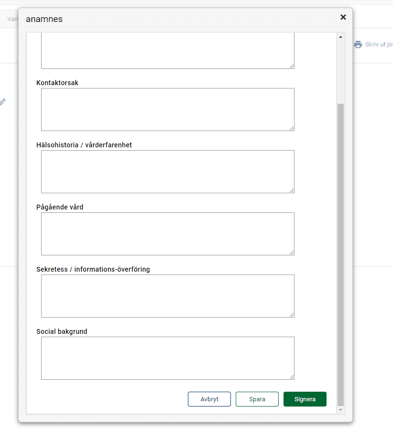The height and width of the screenshot is (429, 393).
Task: Click the scrollbar up arrow in the dialog
Action: (340, 37)
